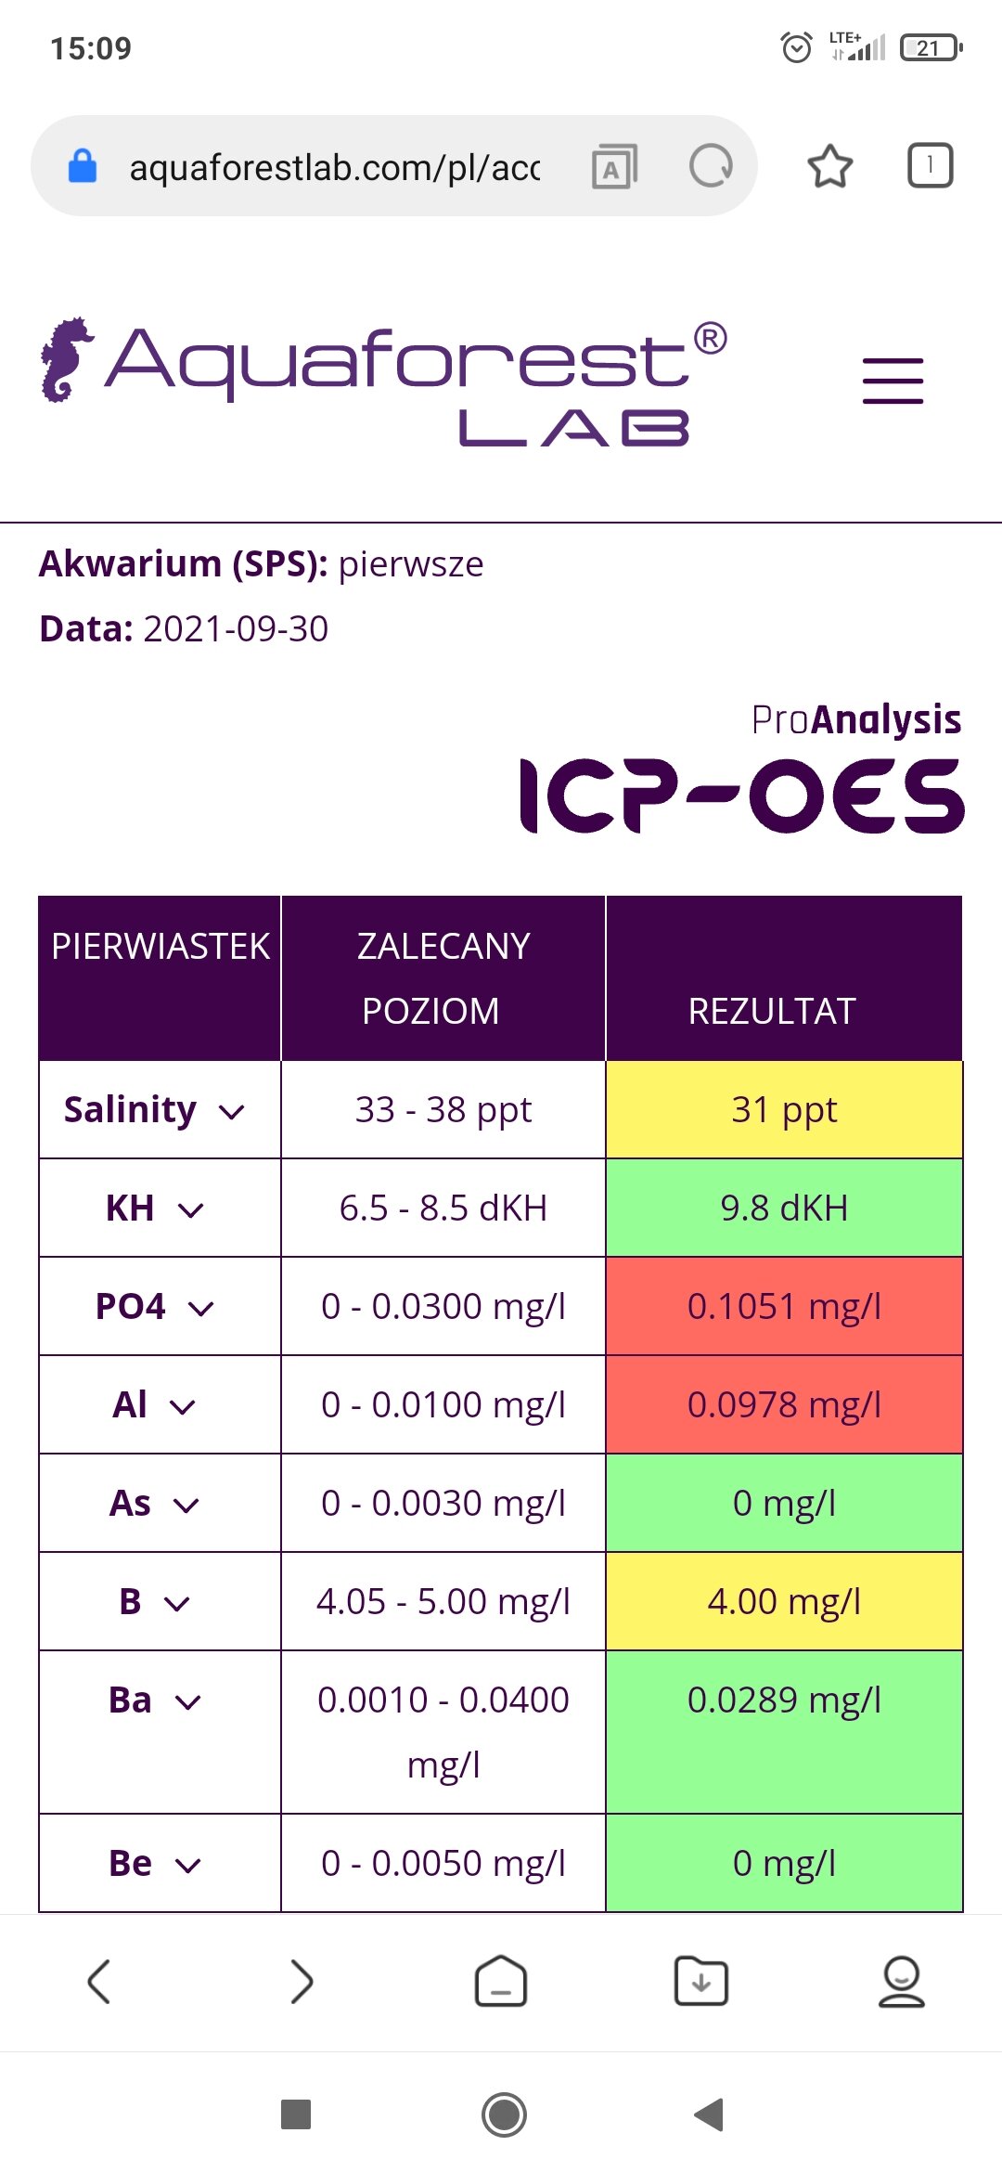Tap the red PO4 result cell
Viewport: 1002px width, 2172px height.
click(784, 1307)
